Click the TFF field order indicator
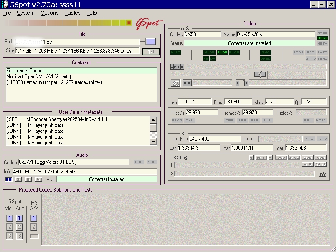 point(229,121)
